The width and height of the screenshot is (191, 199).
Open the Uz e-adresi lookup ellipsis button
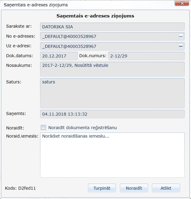[181, 46]
